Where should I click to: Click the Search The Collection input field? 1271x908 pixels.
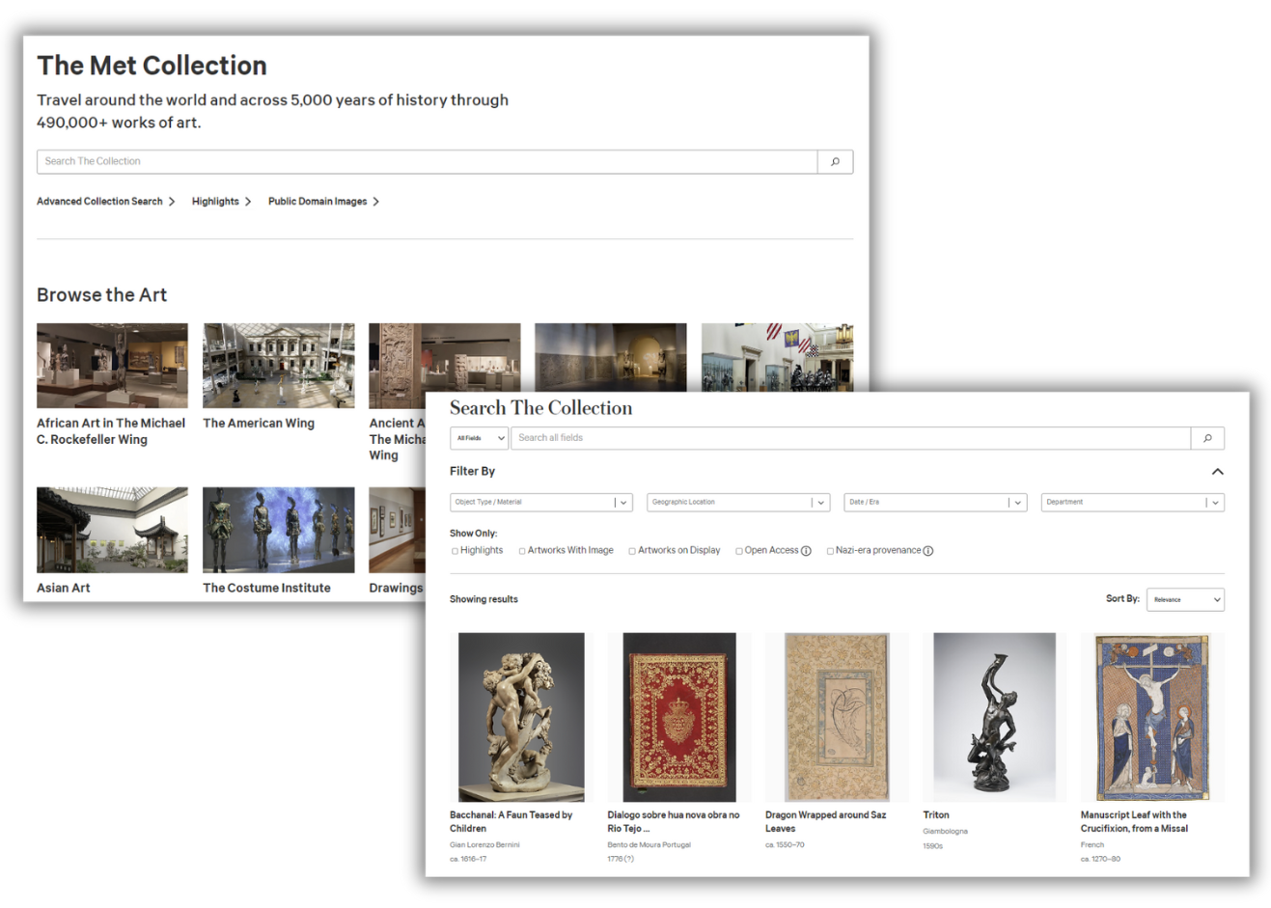[x=427, y=161]
